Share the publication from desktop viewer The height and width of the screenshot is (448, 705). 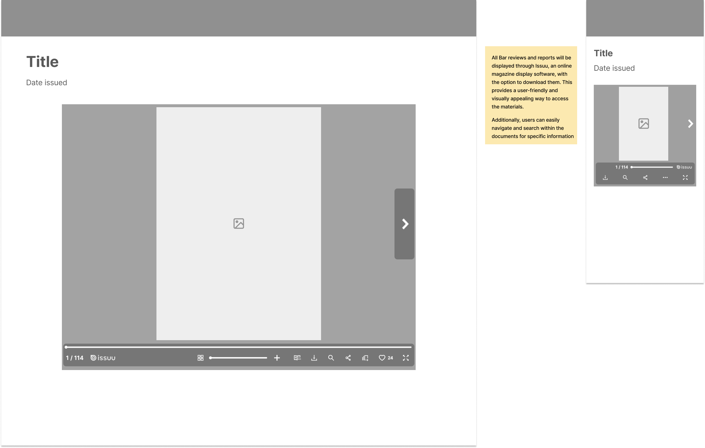(348, 358)
